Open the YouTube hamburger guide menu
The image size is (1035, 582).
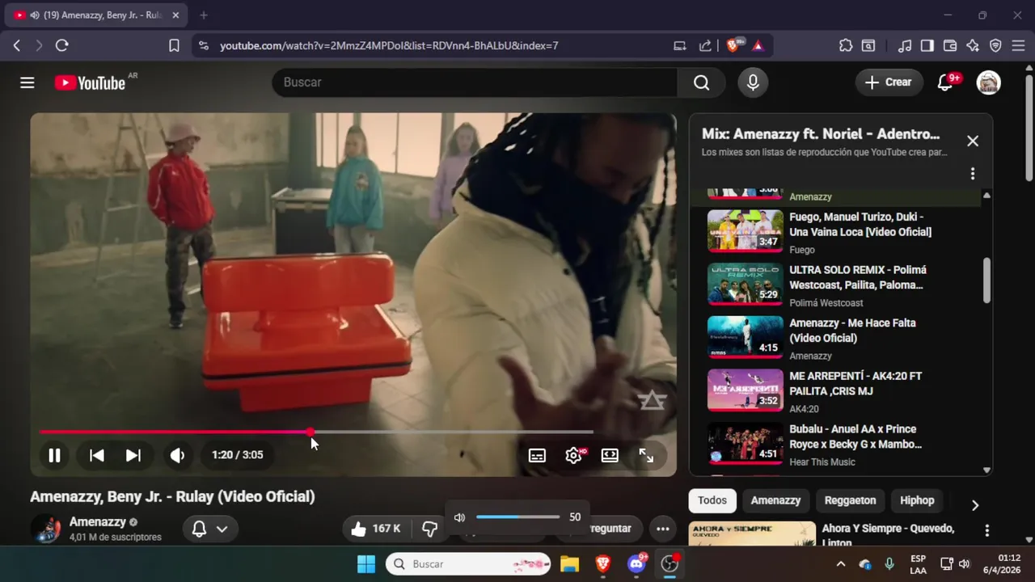(x=27, y=82)
